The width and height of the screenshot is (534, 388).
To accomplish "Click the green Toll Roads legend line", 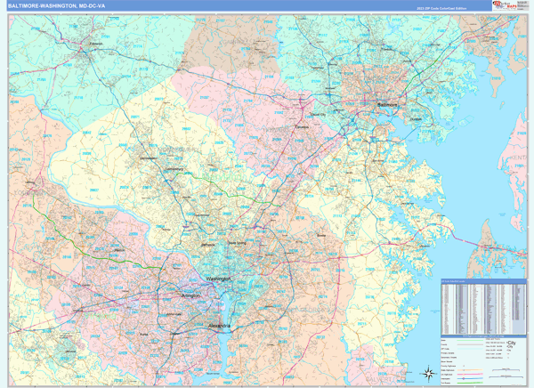I will (472, 383).
